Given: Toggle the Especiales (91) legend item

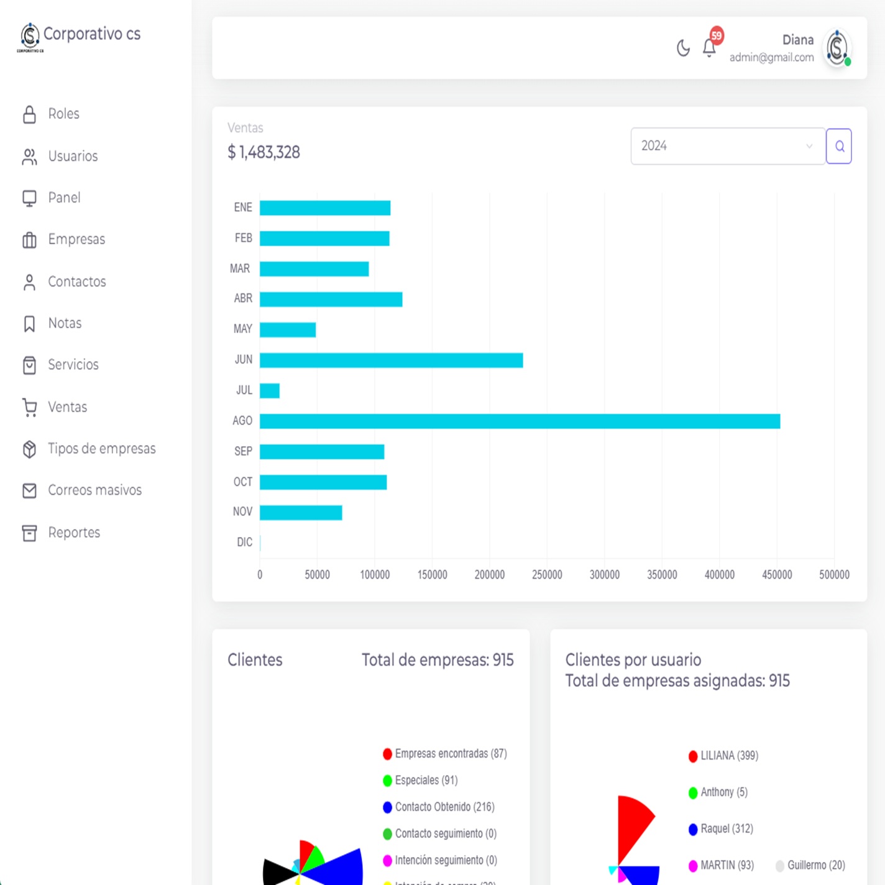Looking at the screenshot, I should [426, 780].
